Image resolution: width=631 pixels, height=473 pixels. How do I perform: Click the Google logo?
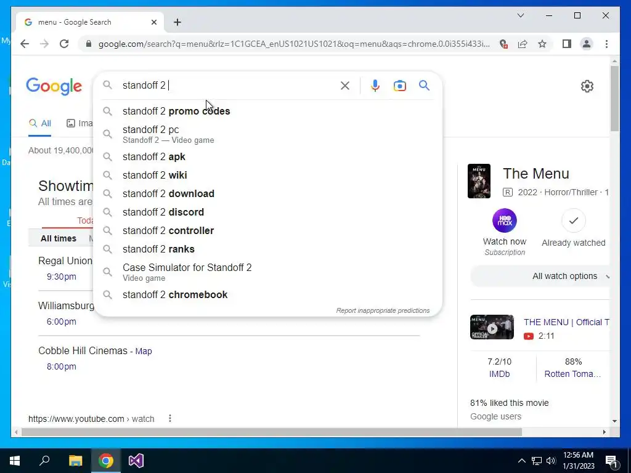[x=54, y=86]
